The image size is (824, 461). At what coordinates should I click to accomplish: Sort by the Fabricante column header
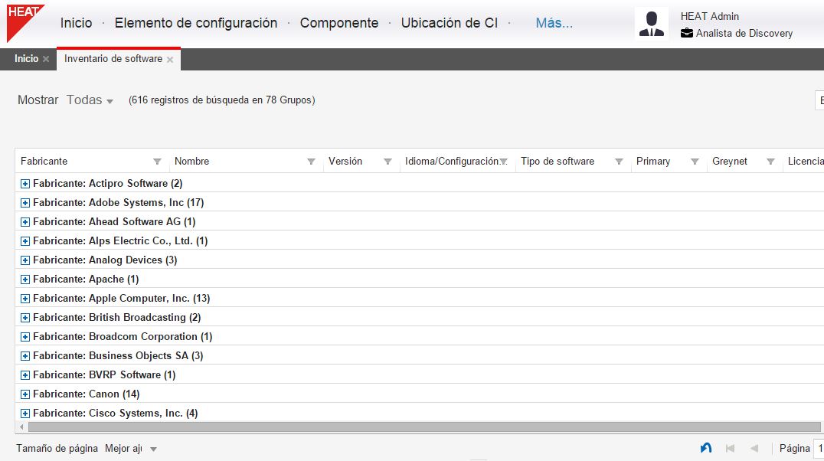44,162
